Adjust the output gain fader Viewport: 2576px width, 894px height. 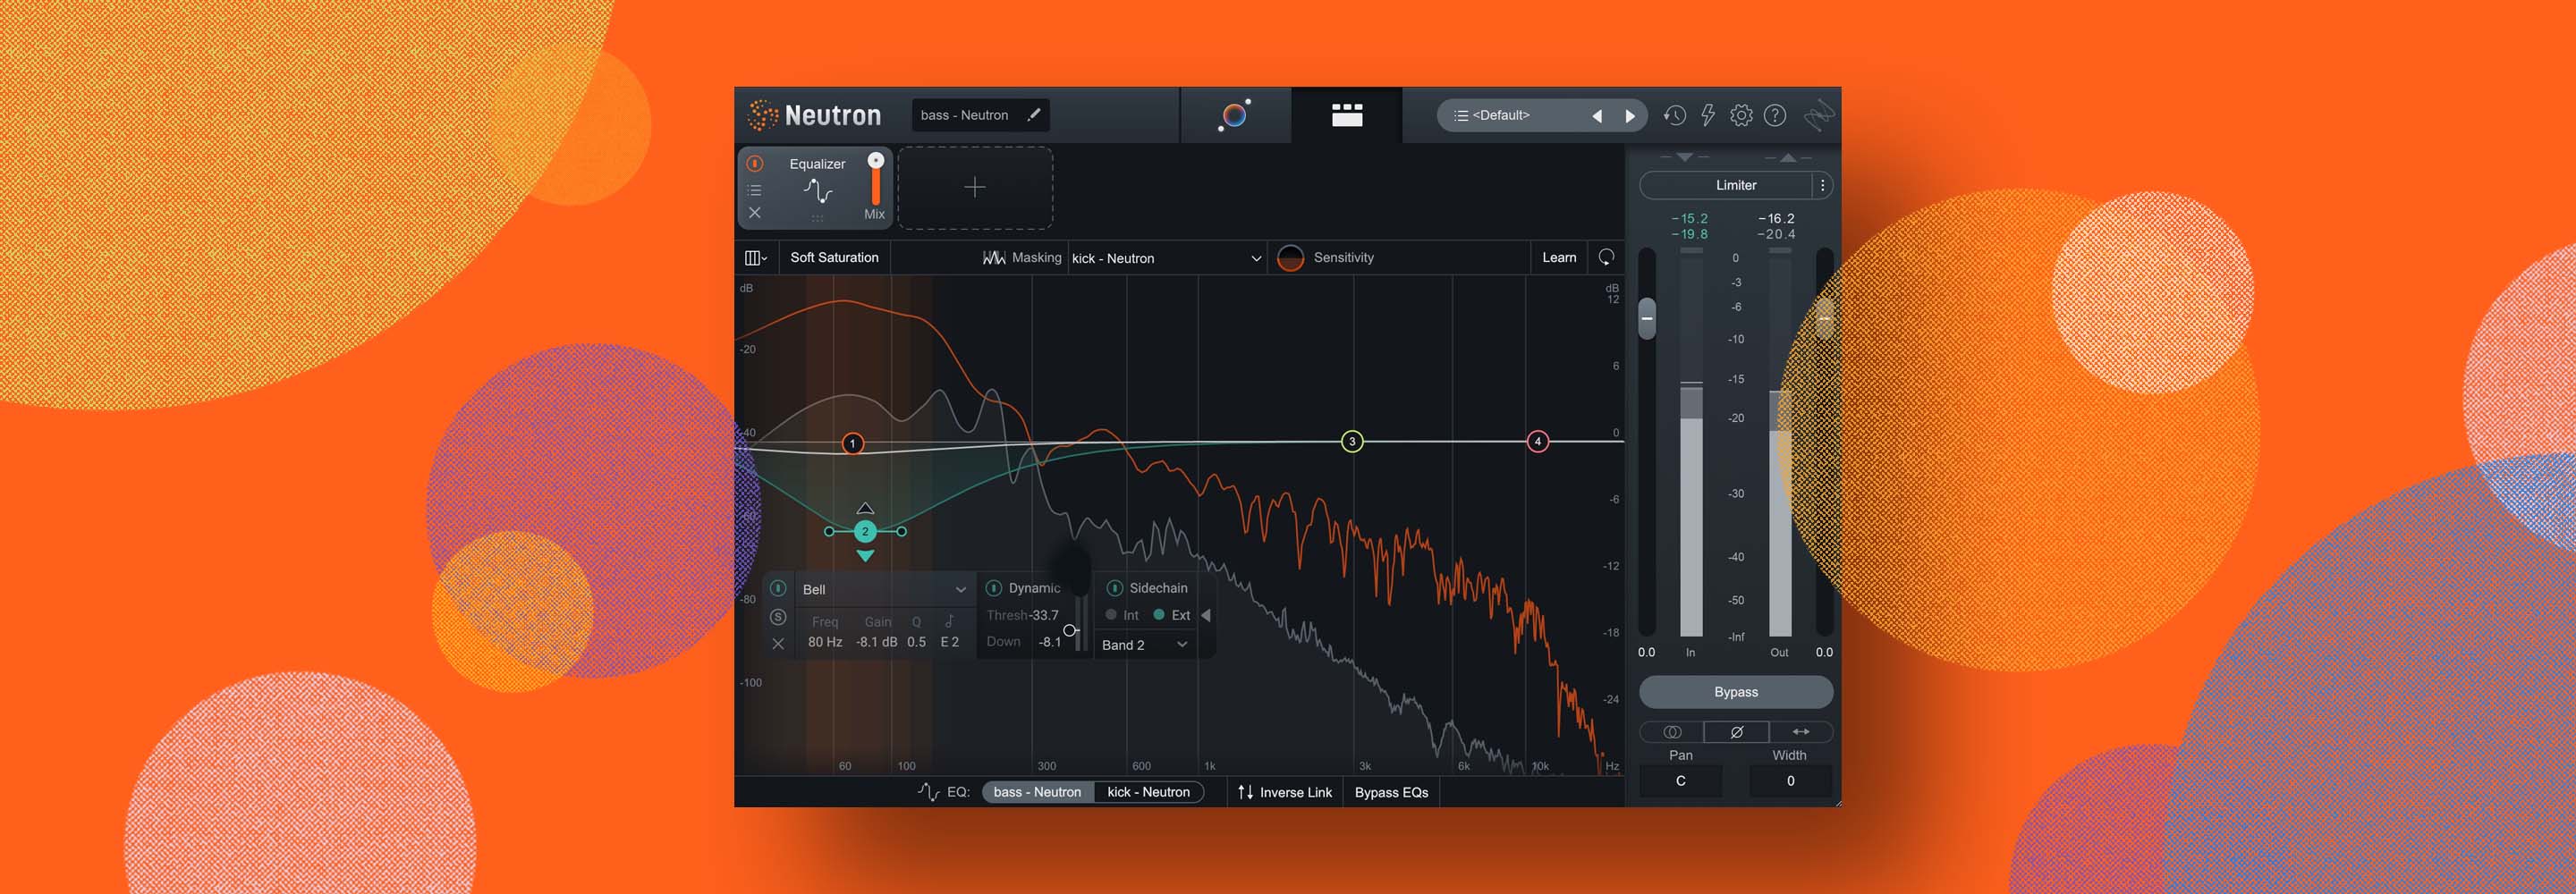click(x=1824, y=318)
